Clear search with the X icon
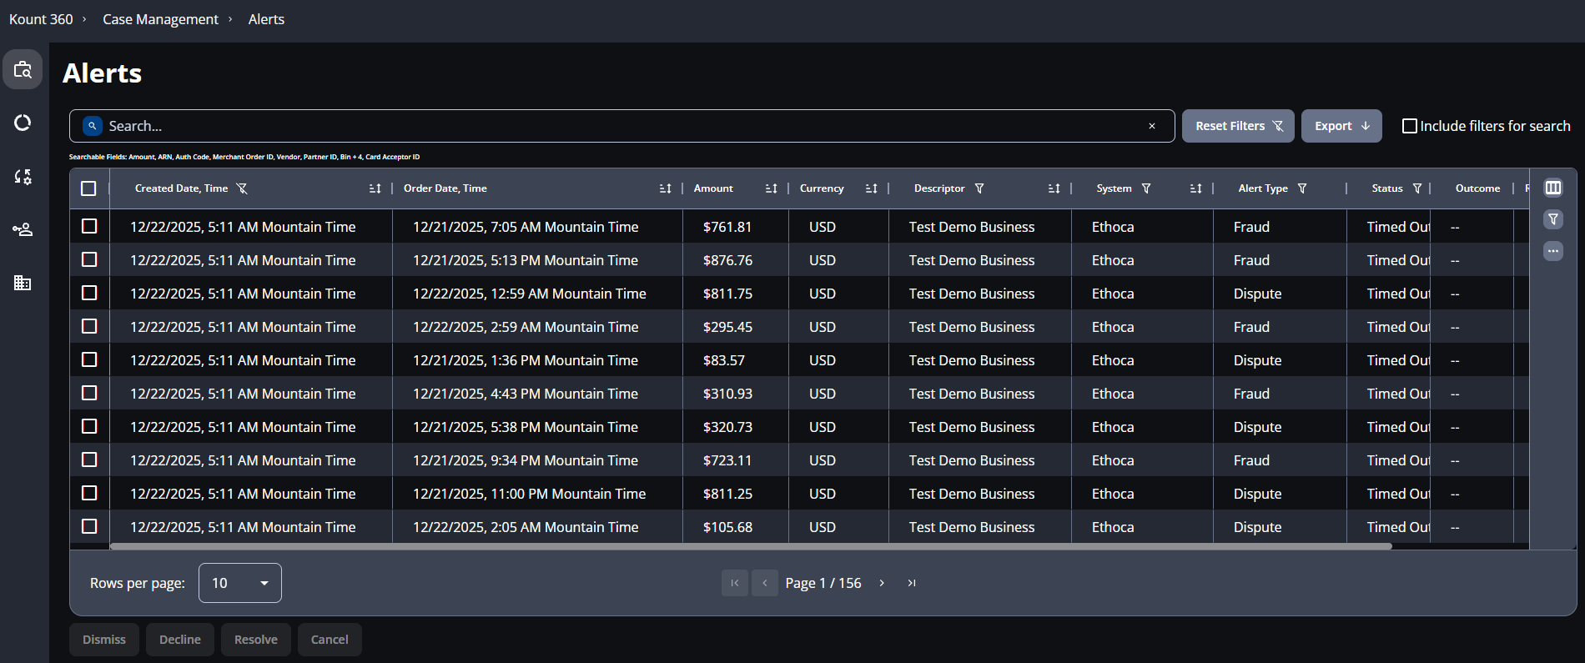Image resolution: width=1585 pixels, height=663 pixels. point(1152,126)
